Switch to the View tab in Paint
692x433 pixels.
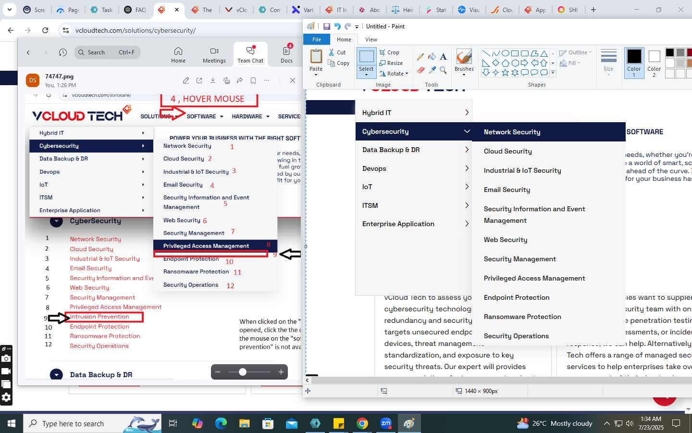coord(371,39)
